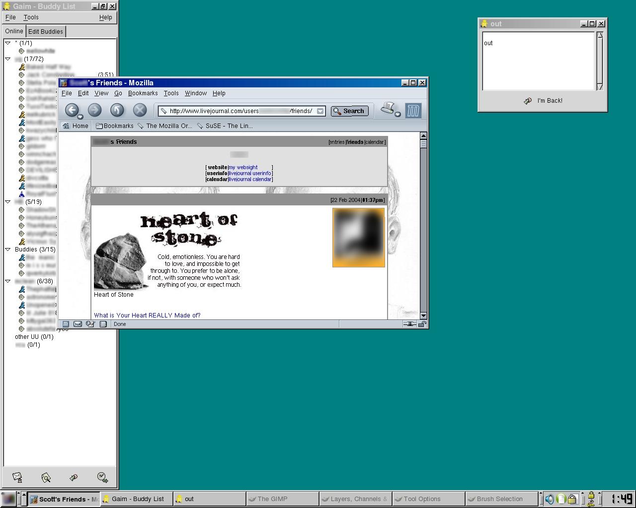
Task: Stop loading with the X button
Action: point(140,110)
